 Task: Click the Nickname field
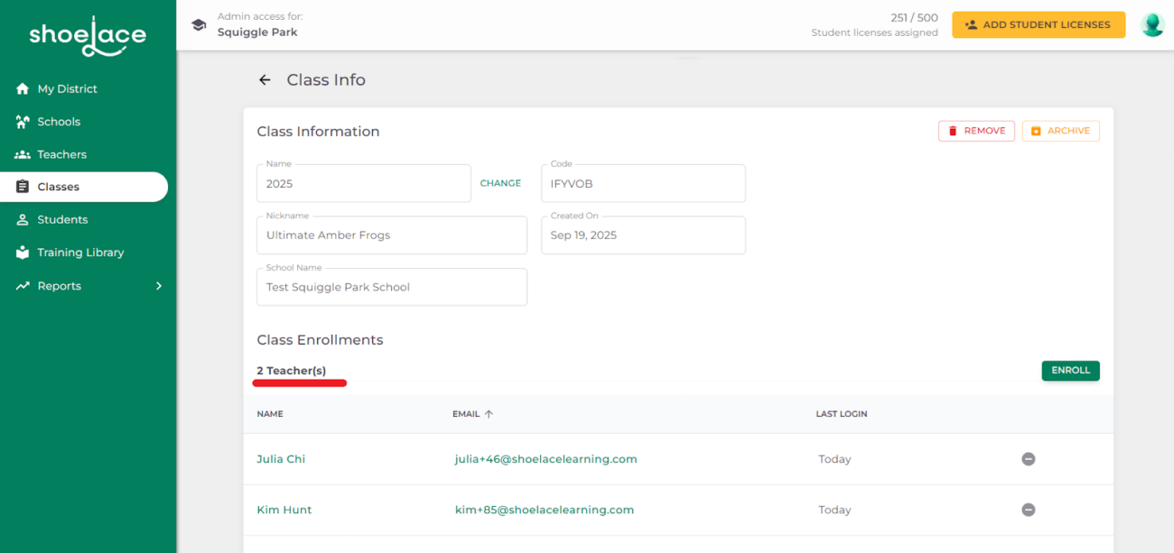(391, 235)
